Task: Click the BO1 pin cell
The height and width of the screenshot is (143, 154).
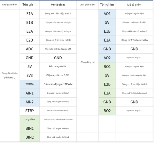Action: point(107,66)
